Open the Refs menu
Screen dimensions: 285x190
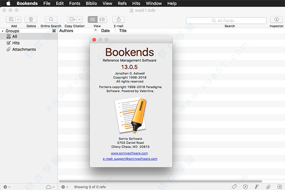[x=122, y=3]
